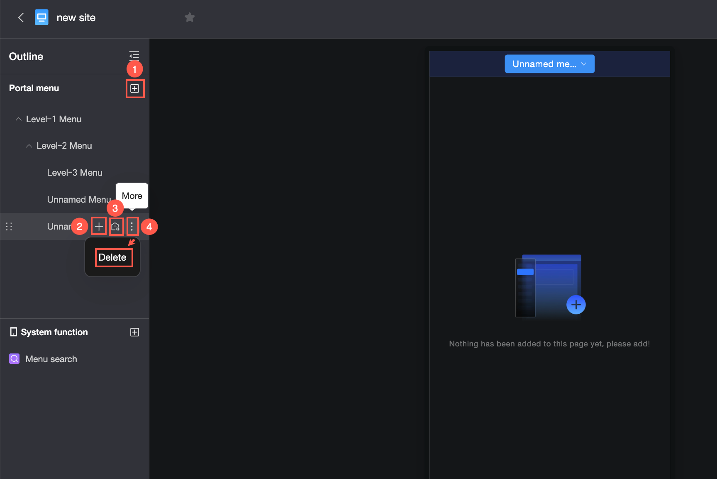Viewport: 717px width, 479px height.
Task: Grab the drag handle on the selected row
Action: (9, 226)
